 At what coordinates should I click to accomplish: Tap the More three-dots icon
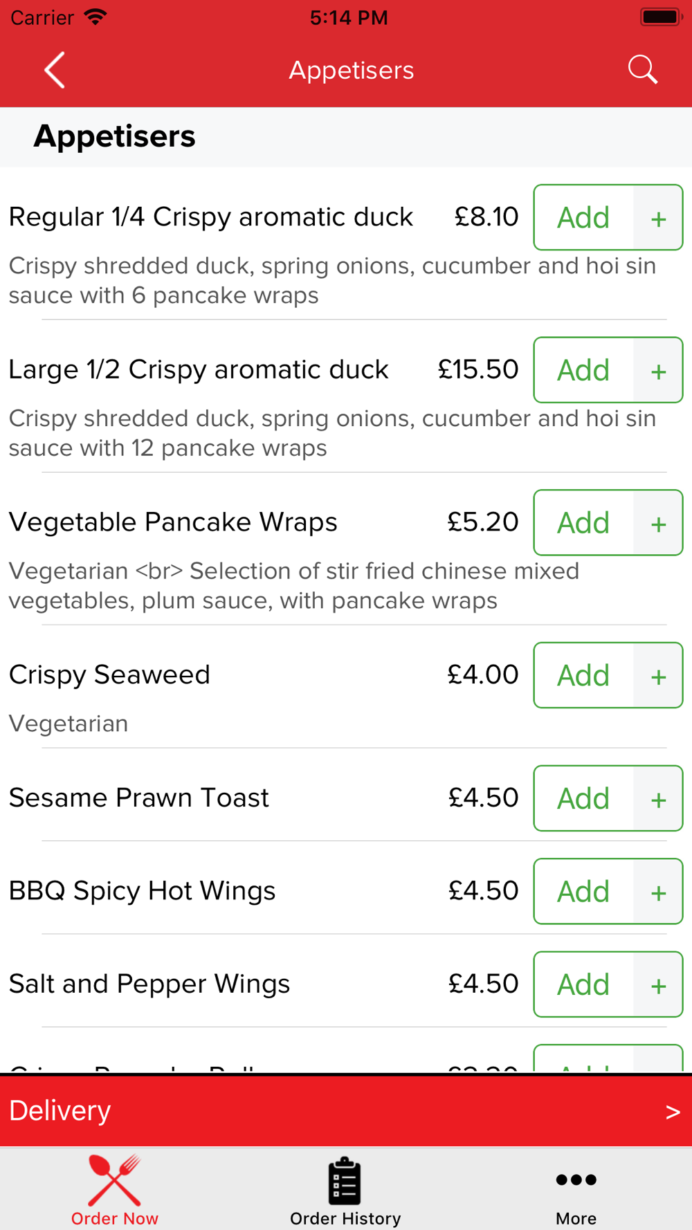576,1179
